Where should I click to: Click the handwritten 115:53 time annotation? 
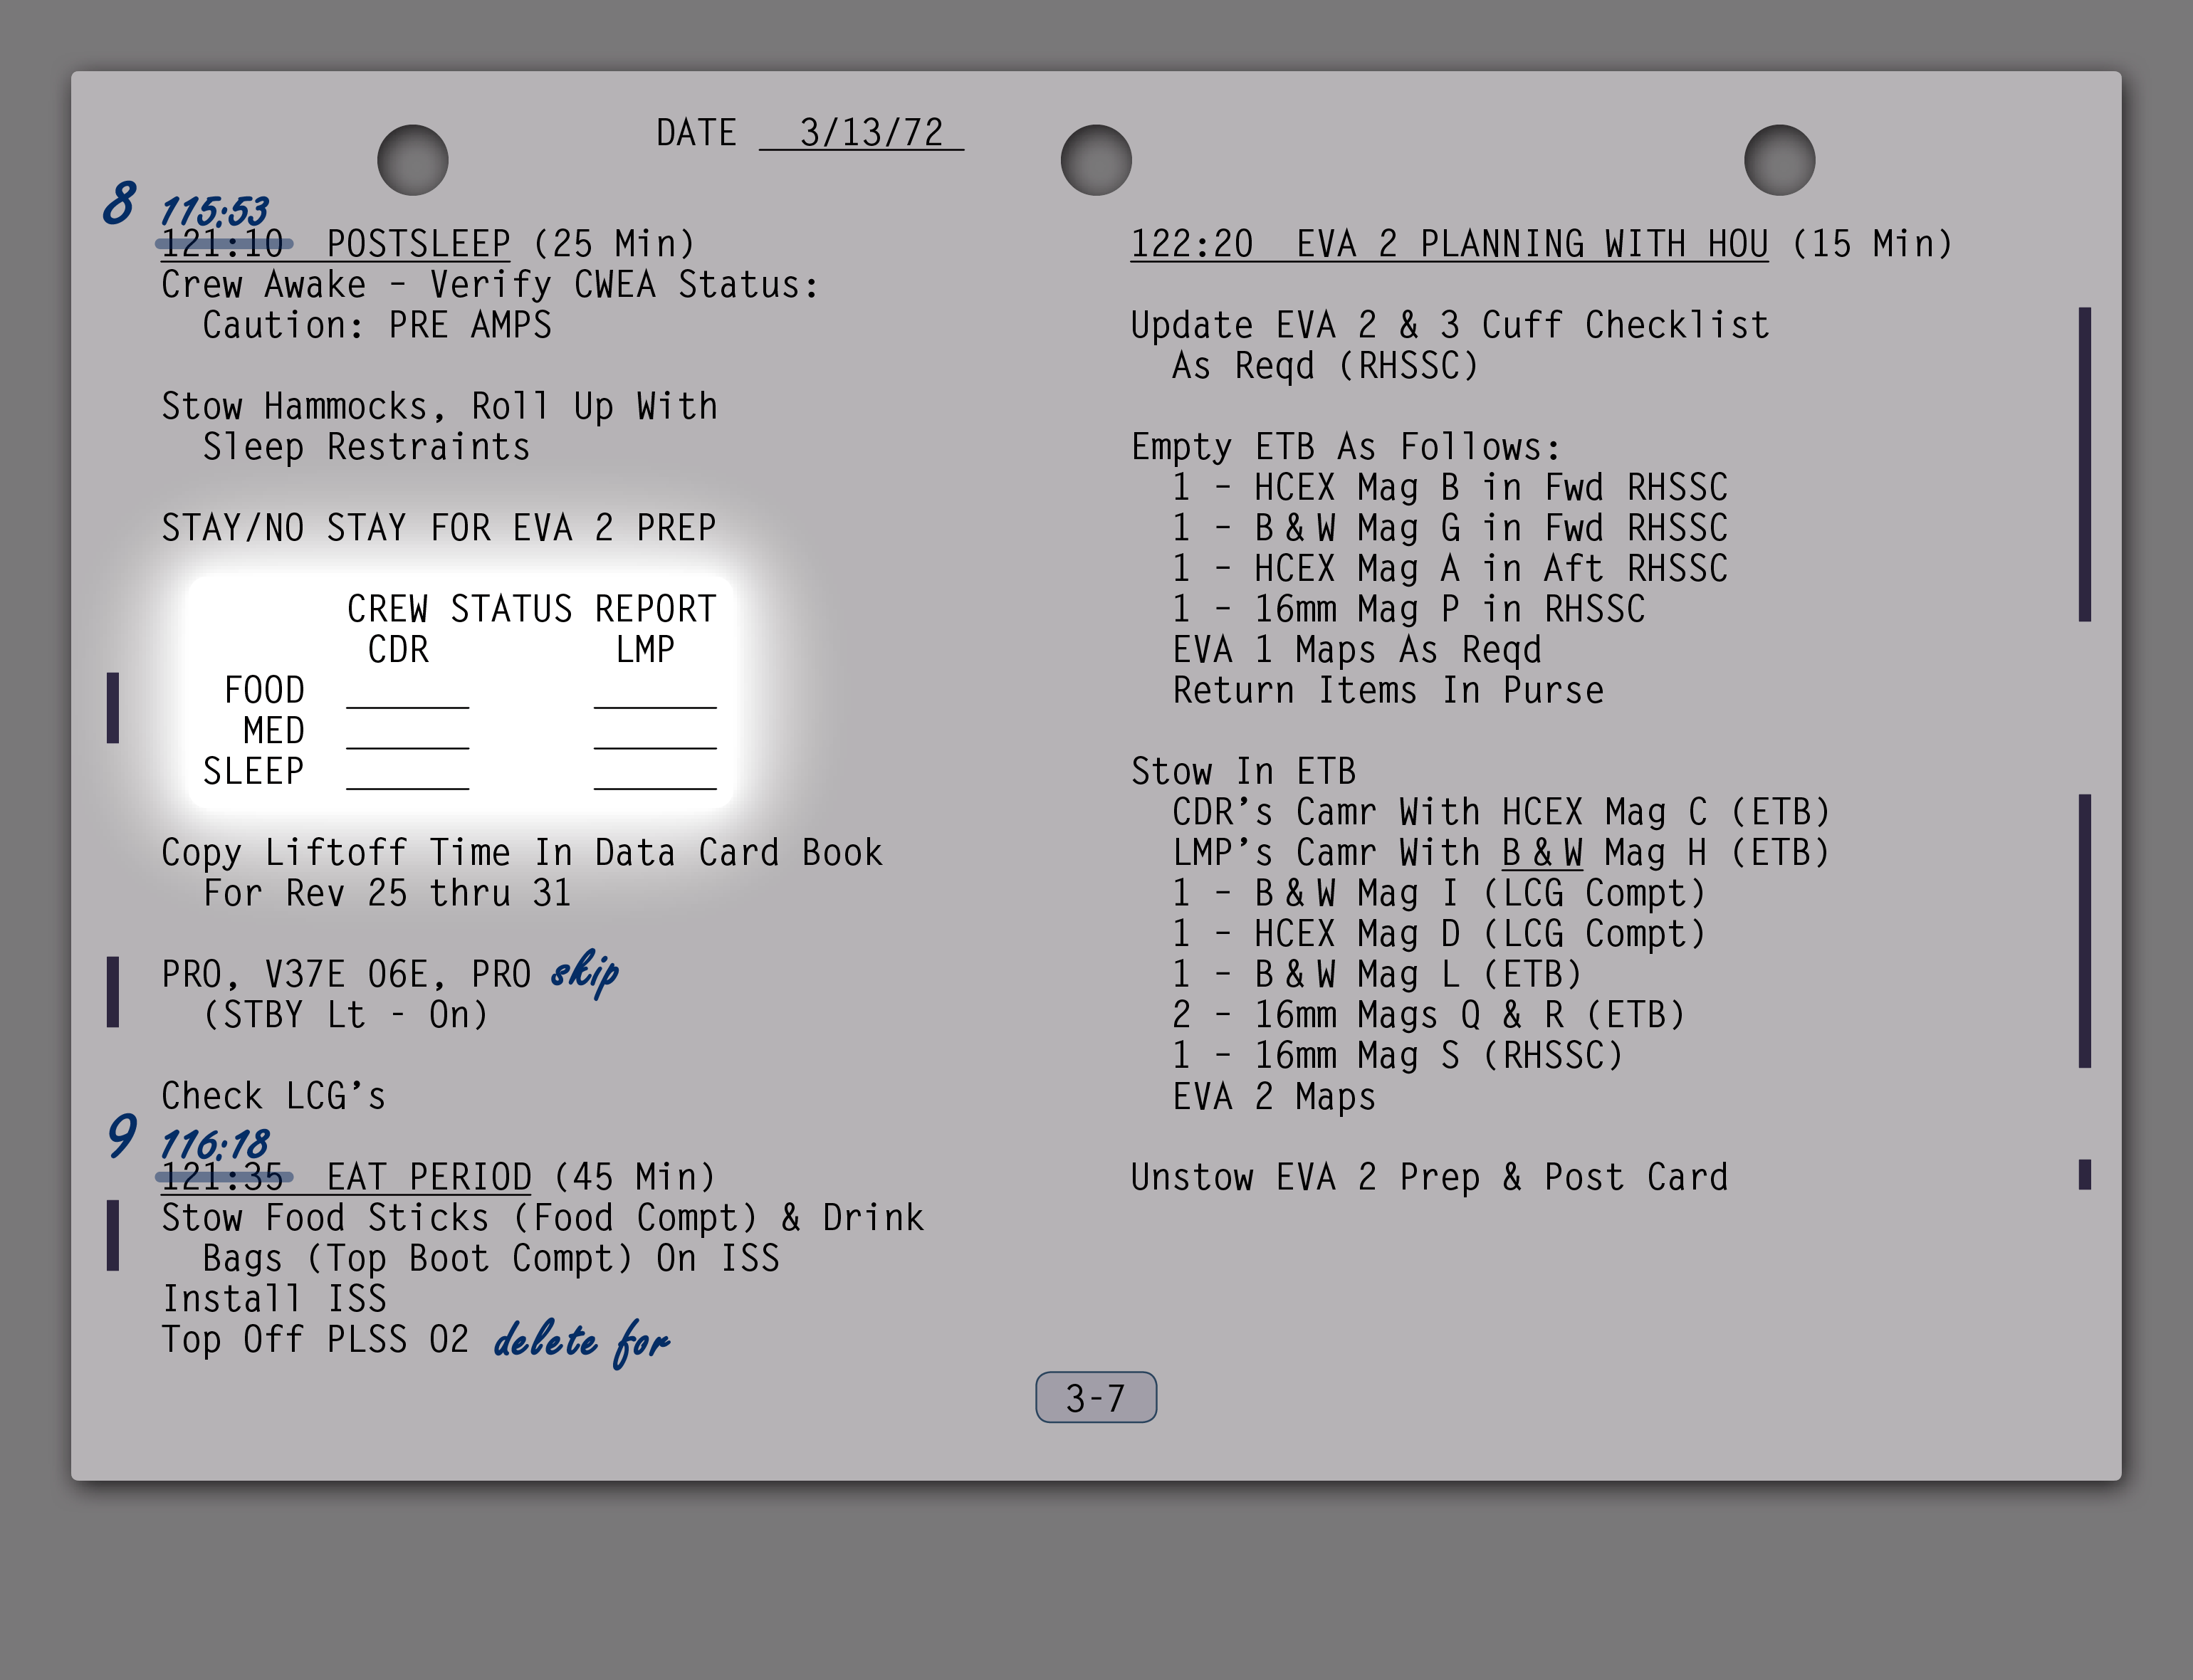[x=214, y=211]
